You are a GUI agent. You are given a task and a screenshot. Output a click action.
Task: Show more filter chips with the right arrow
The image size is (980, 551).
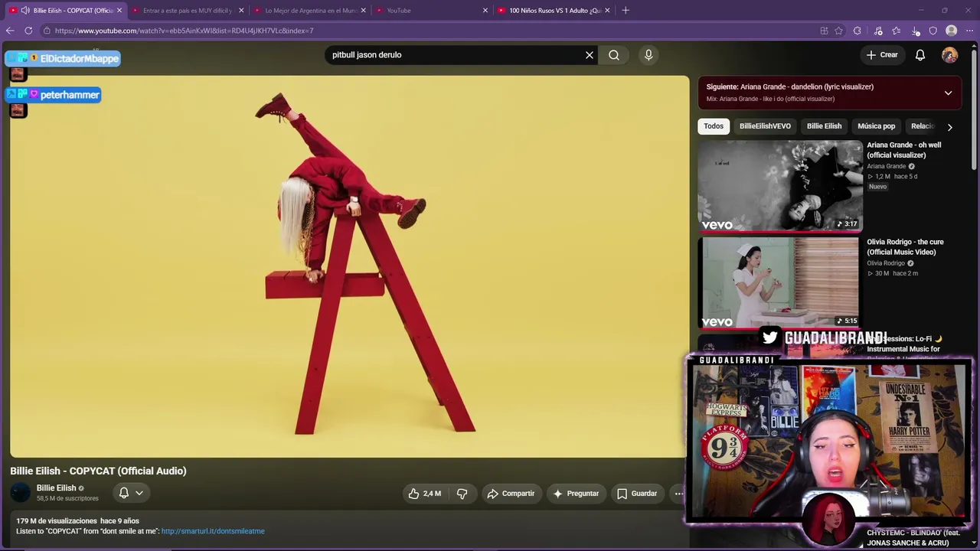coord(949,127)
